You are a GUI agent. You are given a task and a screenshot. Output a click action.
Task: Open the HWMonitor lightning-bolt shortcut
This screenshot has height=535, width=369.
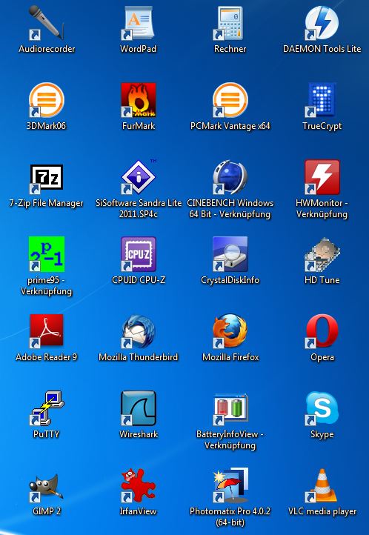tap(322, 177)
